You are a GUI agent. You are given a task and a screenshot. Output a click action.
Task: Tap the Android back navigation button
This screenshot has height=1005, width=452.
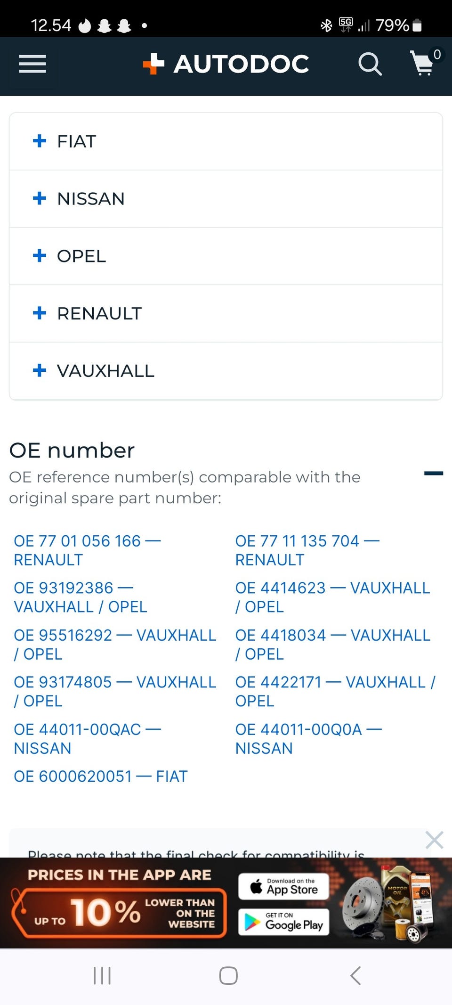click(356, 975)
